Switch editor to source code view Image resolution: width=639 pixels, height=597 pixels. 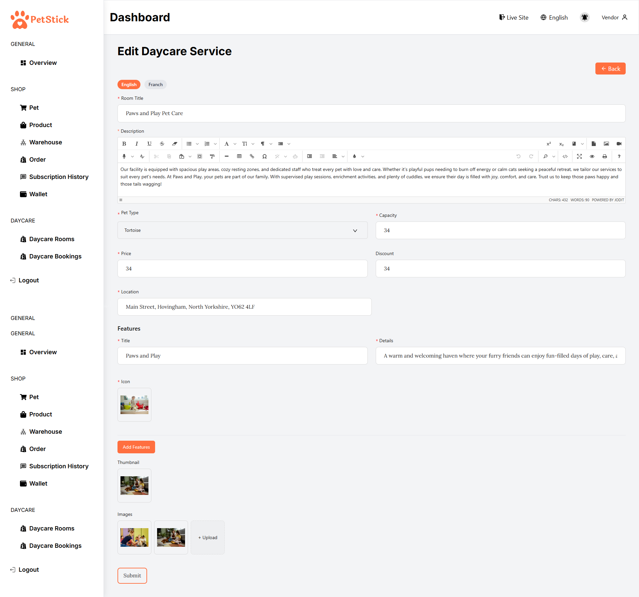(x=565, y=156)
